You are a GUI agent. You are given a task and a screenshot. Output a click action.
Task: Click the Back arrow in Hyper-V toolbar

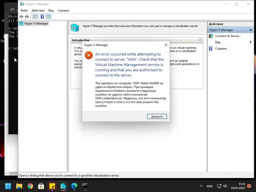pyautogui.click(x=21, y=16)
